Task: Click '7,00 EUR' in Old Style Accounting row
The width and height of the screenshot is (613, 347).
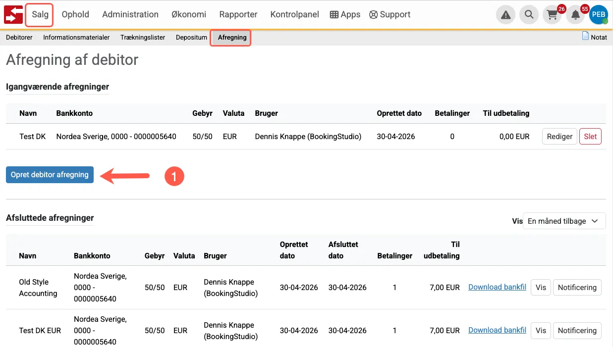Action: coord(445,288)
